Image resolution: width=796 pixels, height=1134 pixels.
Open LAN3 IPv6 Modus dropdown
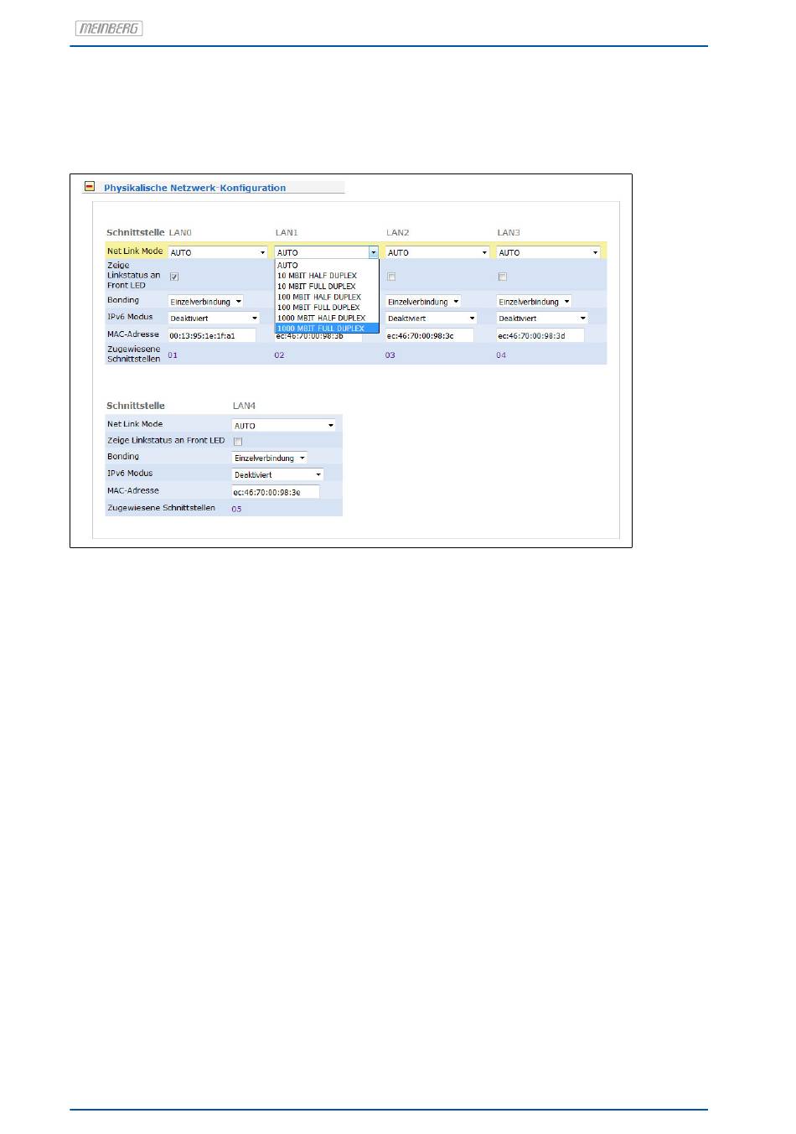(x=542, y=318)
